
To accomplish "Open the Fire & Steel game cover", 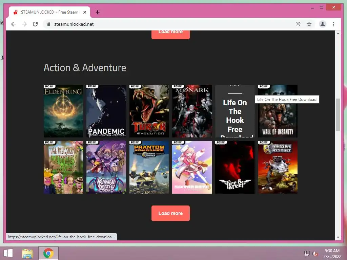I will point(235,167).
